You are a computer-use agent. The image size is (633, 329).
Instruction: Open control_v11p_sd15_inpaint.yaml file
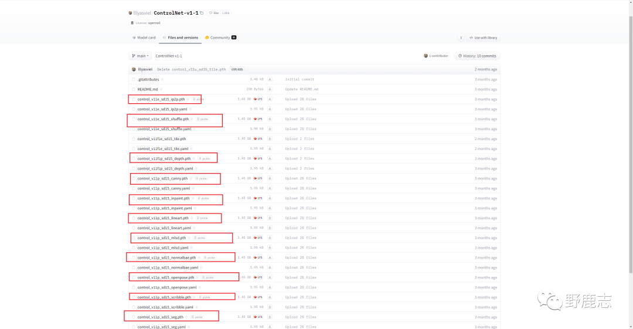click(x=164, y=208)
